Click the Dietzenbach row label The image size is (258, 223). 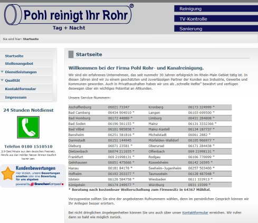[x=78, y=151]
